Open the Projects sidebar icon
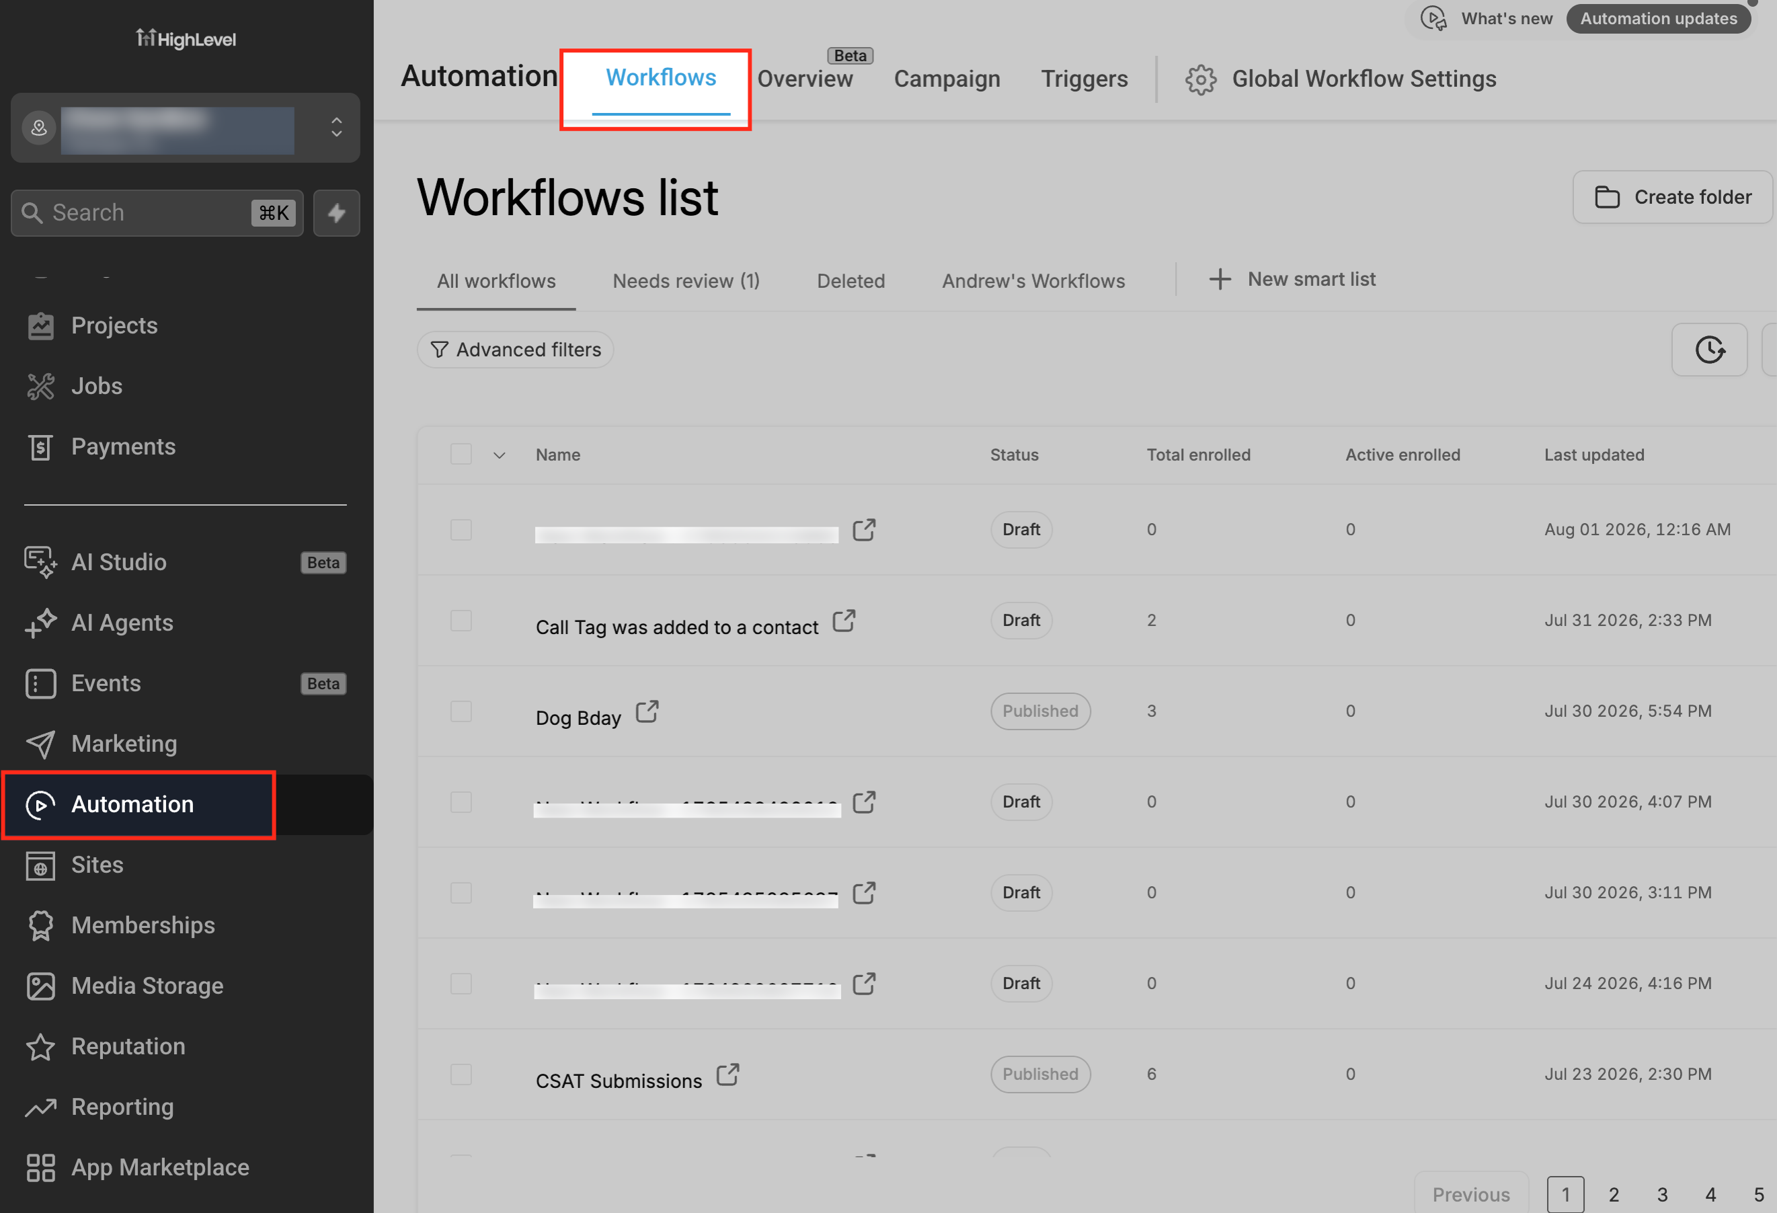This screenshot has height=1213, width=1777. pyautogui.click(x=40, y=326)
